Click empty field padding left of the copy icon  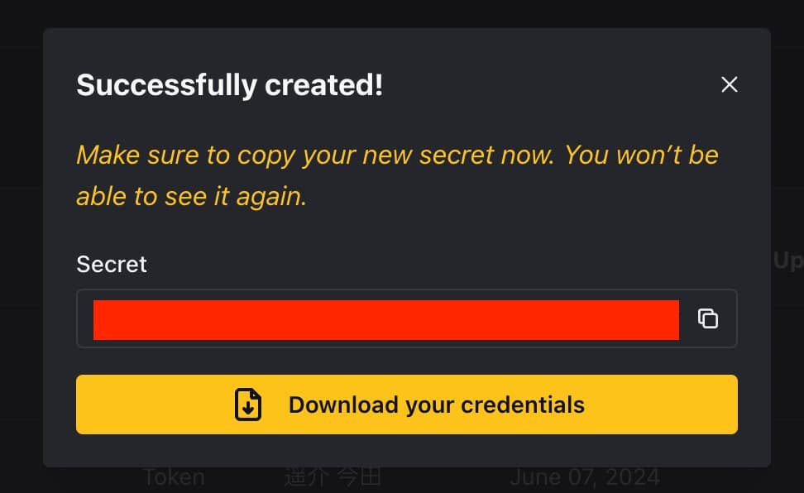click(687, 318)
